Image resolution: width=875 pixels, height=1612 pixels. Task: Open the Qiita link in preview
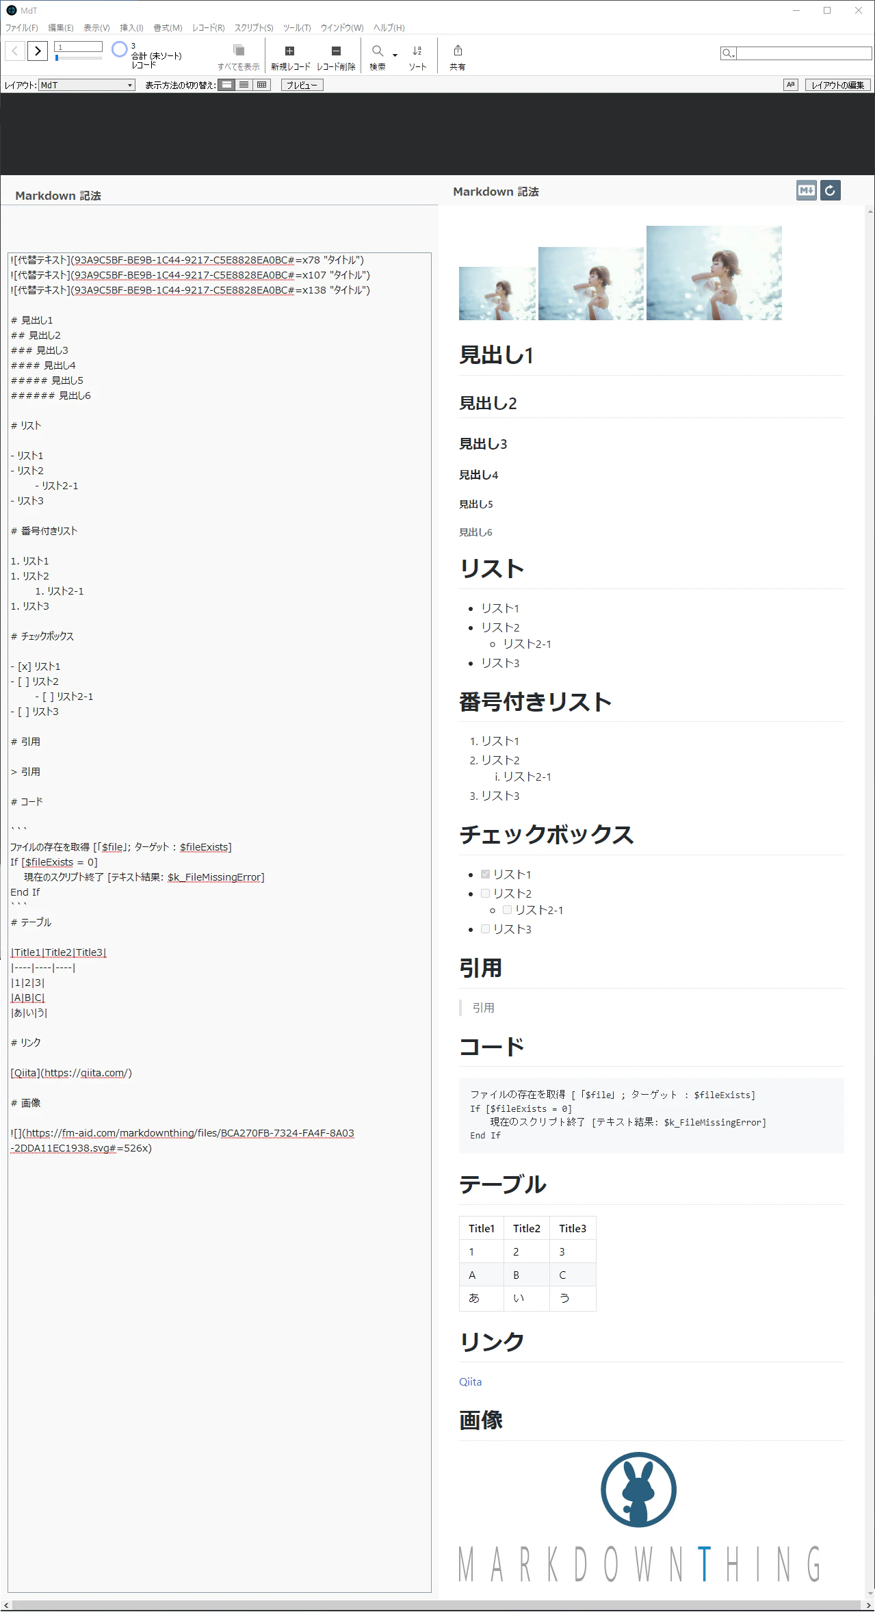click(471, 1381)
